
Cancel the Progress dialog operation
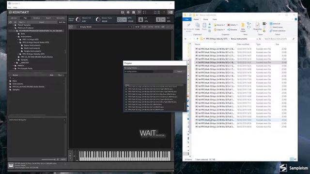click(180, 72)
